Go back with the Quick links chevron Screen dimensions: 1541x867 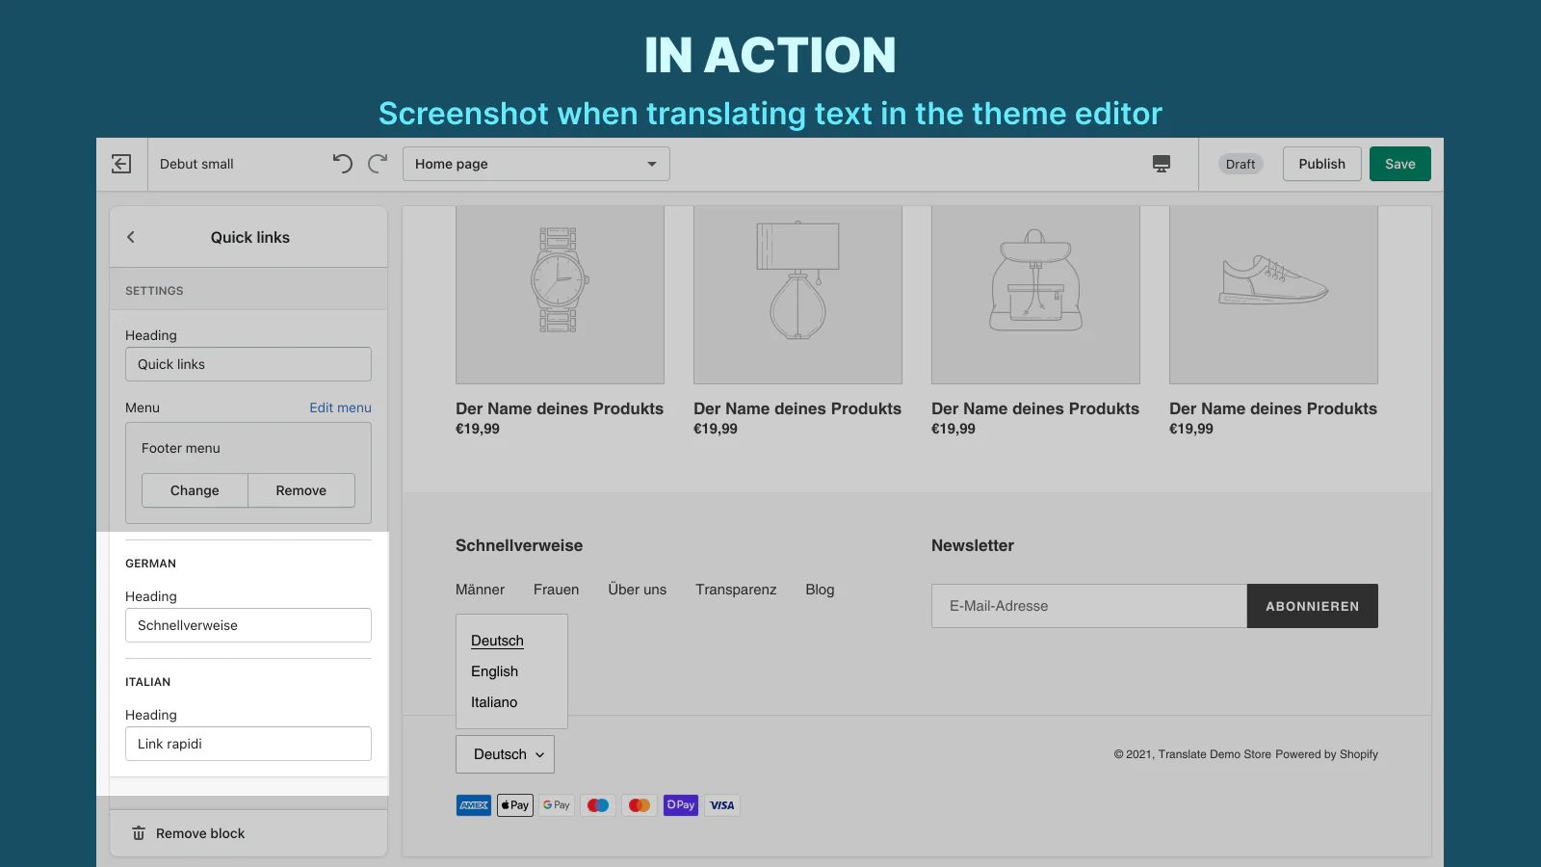click(x=131, y=237)
